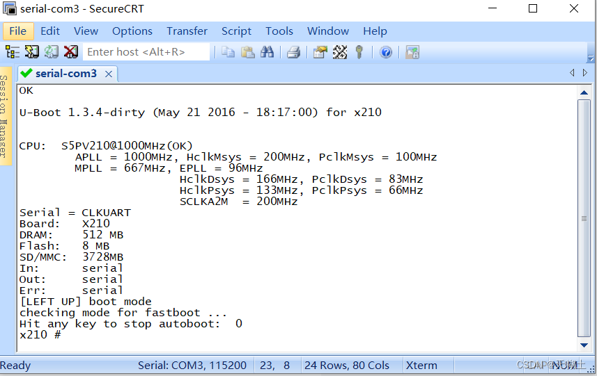The height and width of the screenshot is (376, 597).
Task: Open Session Options toolbar icon
Action: pyautogui.click(x=320, y=52)
